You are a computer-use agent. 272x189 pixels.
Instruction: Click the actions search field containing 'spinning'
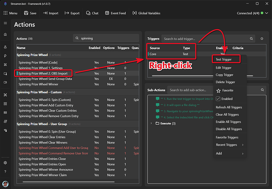pos(106,38)
